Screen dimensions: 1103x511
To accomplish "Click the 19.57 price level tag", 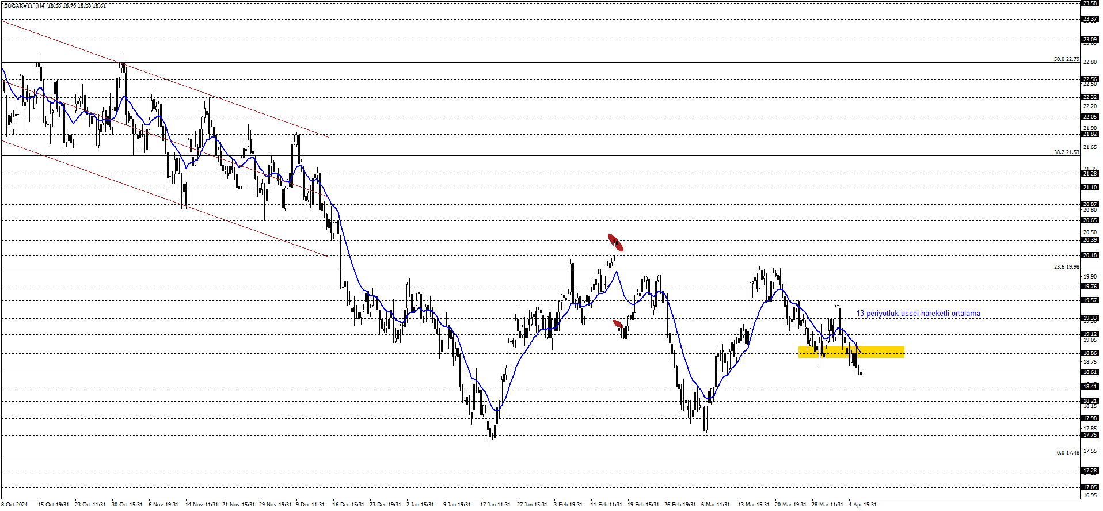I will pyautogui.click(x=1090, y=300).
